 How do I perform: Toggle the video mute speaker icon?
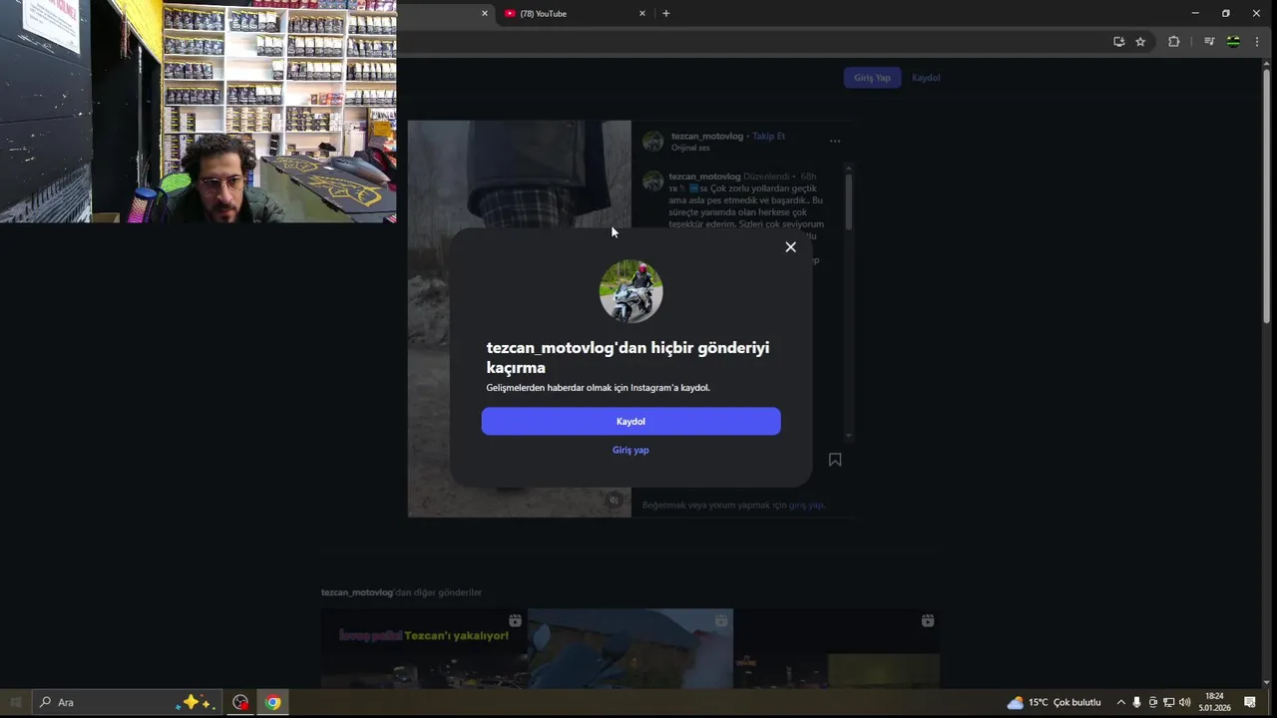(x=615, y=500)
